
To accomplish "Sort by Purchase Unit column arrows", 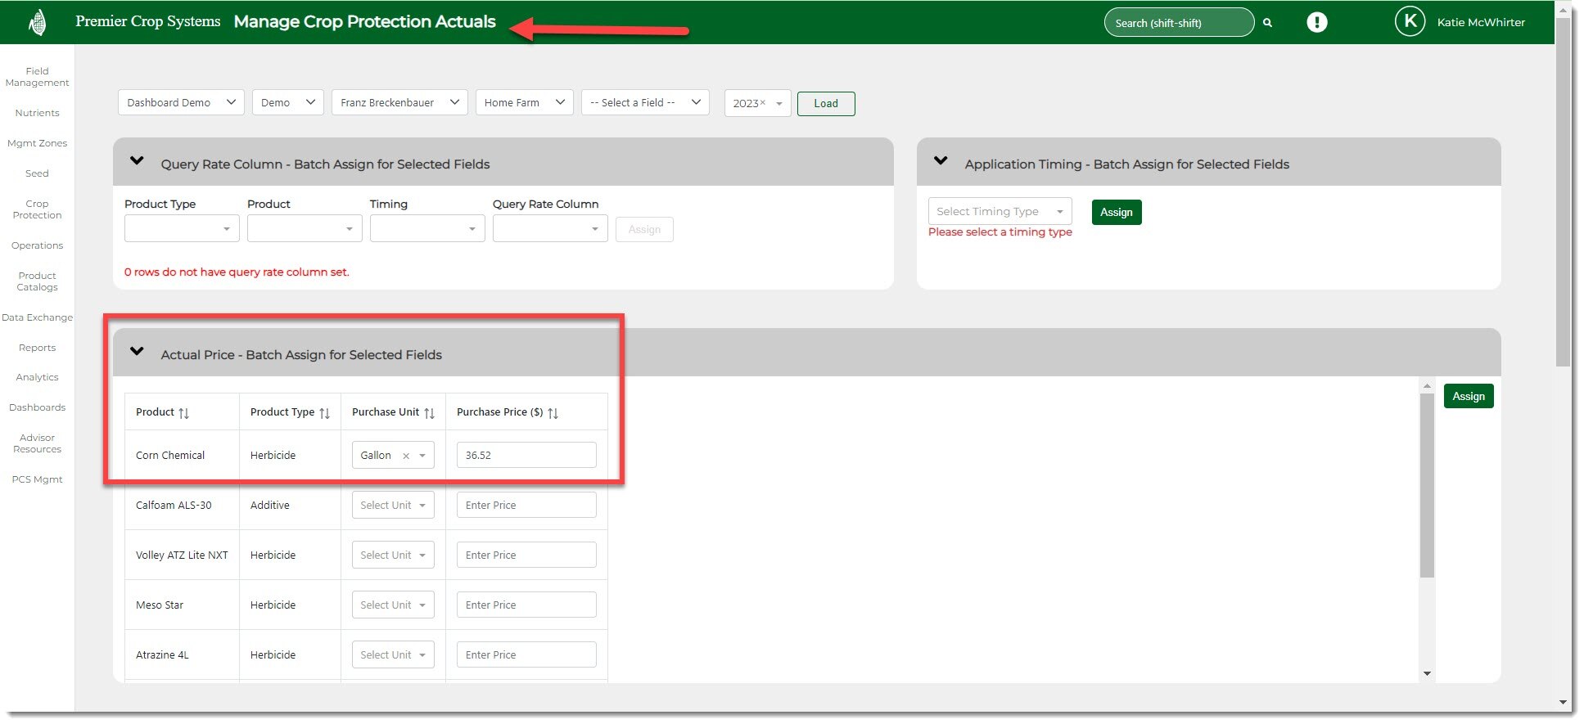I will [430, 413].
